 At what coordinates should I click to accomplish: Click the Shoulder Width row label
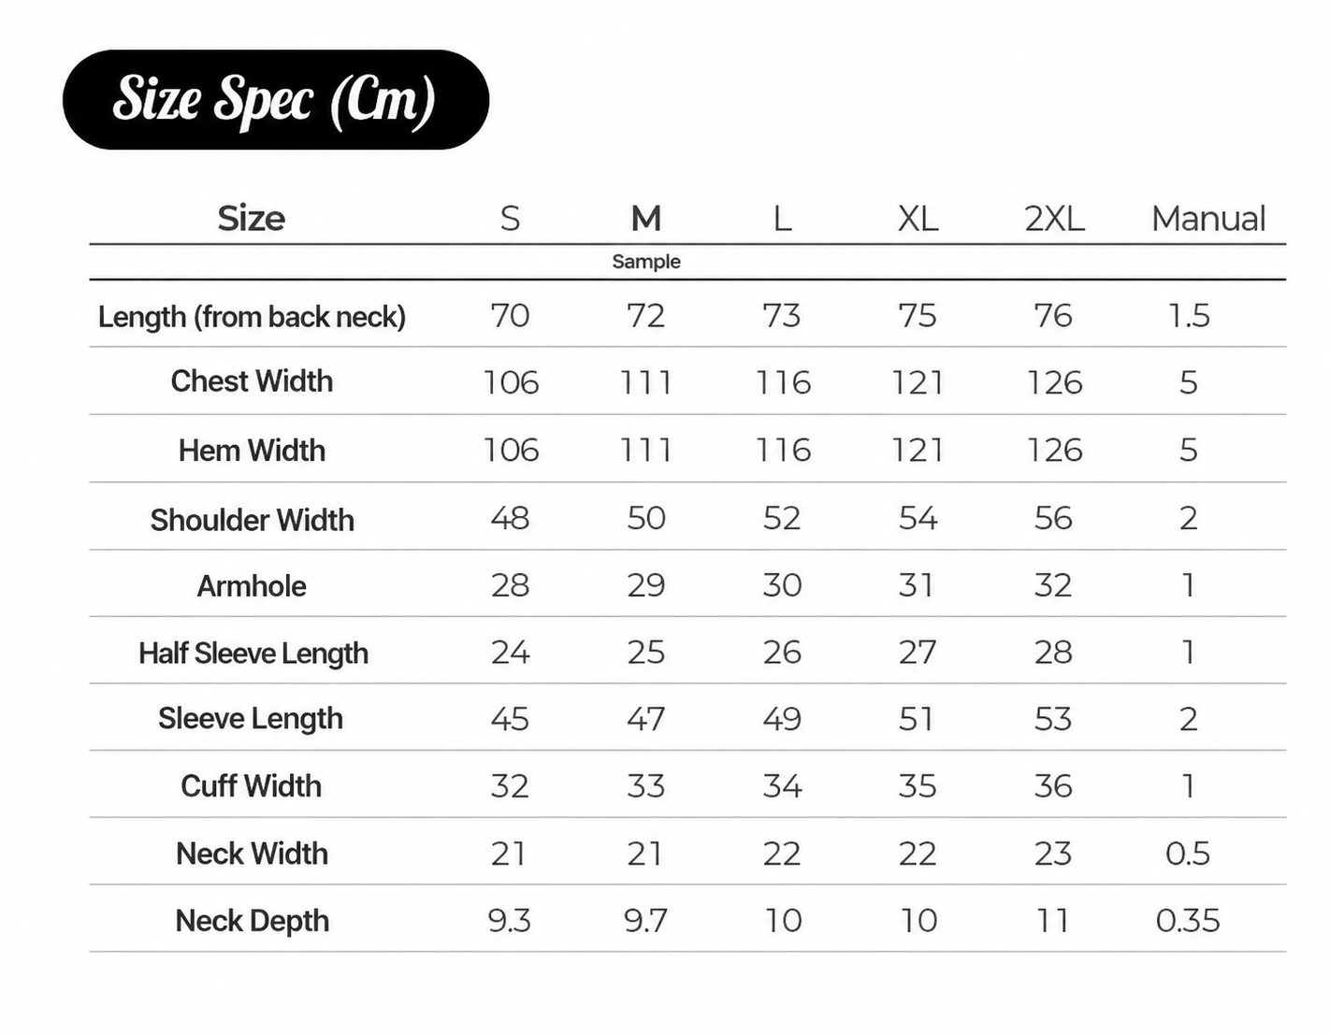252,520
